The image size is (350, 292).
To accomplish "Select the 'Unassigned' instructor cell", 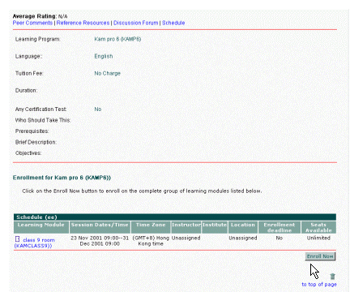I will click(186, 238).
